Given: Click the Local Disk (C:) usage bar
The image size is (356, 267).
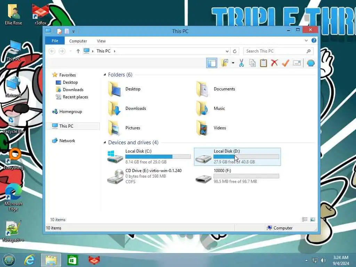Looking at the screenshot, I should click(x=158, y=156).
